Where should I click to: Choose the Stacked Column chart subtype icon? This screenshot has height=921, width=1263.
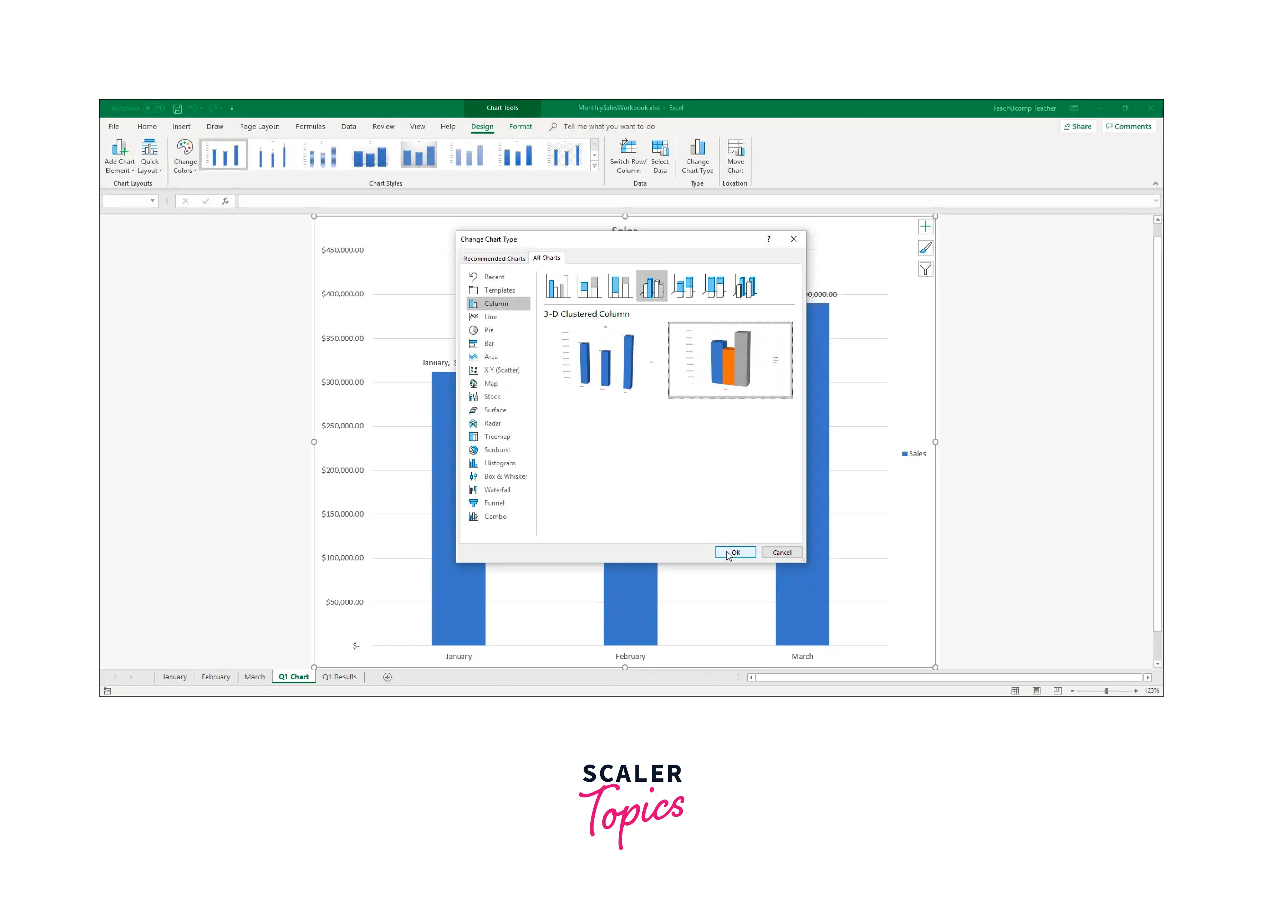click(588, 286)
